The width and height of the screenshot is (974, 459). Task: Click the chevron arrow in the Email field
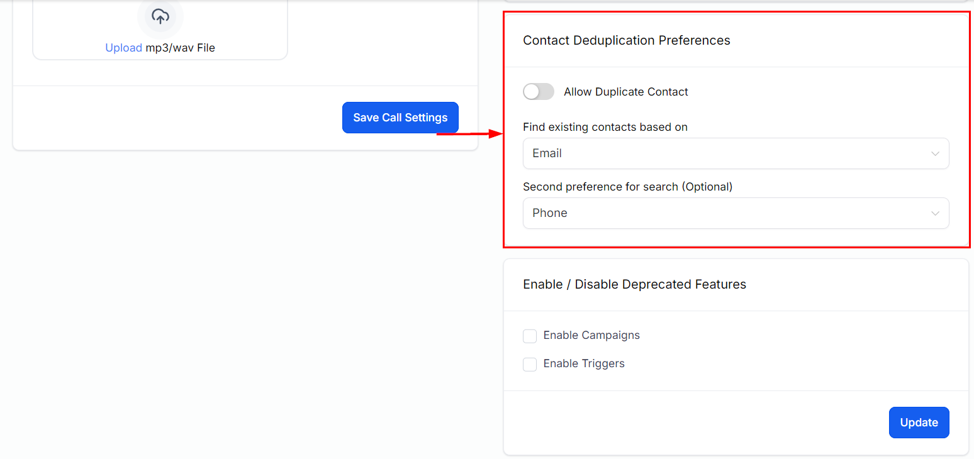point(935,154)
